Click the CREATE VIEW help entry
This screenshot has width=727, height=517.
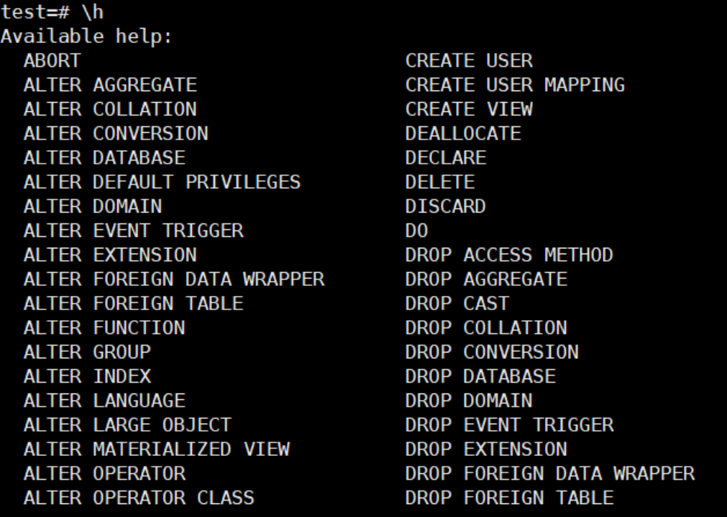tap(469, 109)
